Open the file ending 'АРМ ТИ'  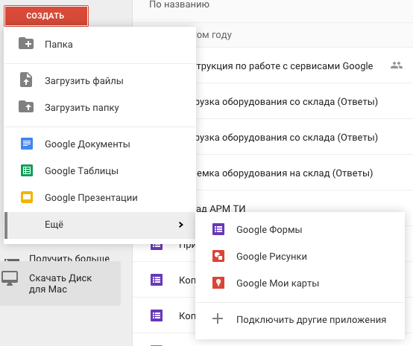tap(221, 208)
